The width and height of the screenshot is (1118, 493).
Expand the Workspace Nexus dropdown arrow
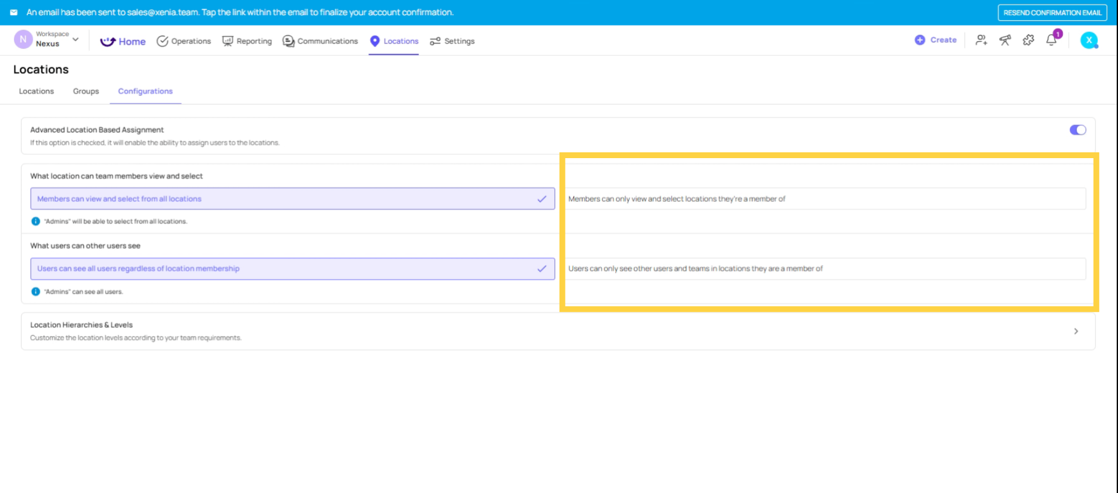pos(76,40)
